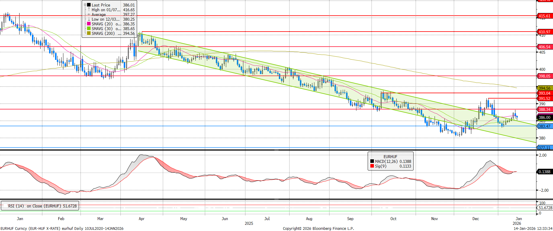Click the olive 394.56 SMAVG axis label
553x231 pixels.
[x=544, y=88]
